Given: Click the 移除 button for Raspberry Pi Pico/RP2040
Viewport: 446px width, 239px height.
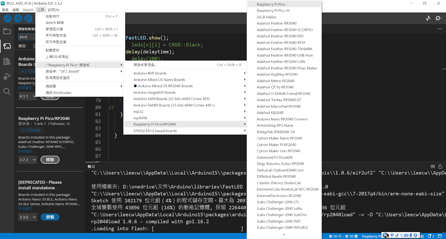Looking at the screenshot, I should tap(50, 160).
